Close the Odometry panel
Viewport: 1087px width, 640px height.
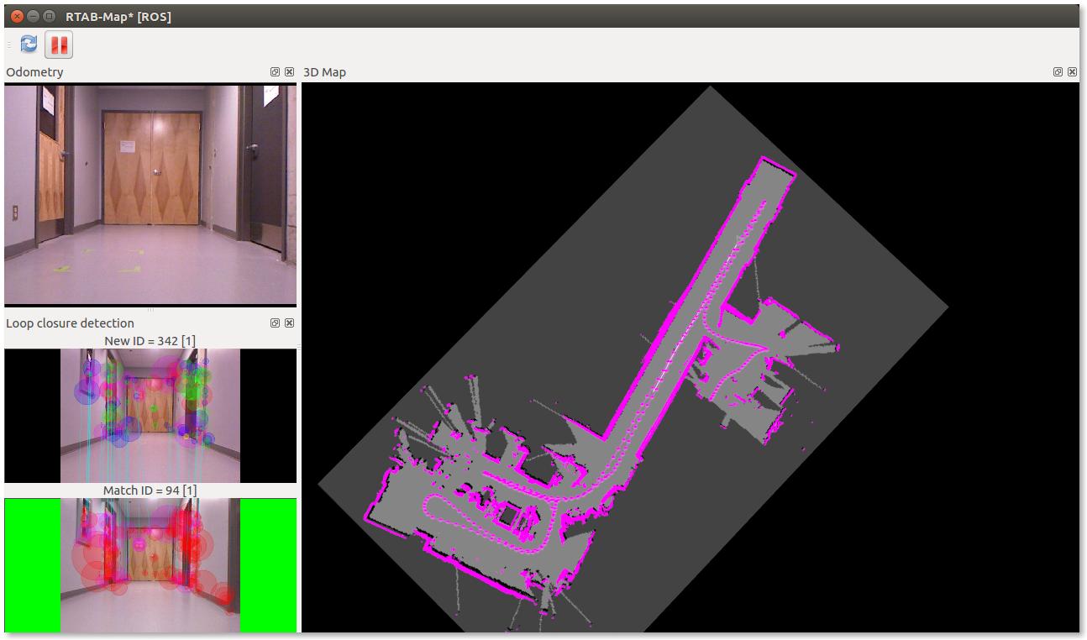[289, 72]
